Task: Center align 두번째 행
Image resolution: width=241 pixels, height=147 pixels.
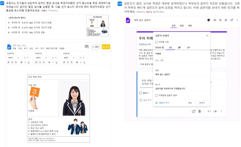Action: pyautogui.click(x=40, y=62)
